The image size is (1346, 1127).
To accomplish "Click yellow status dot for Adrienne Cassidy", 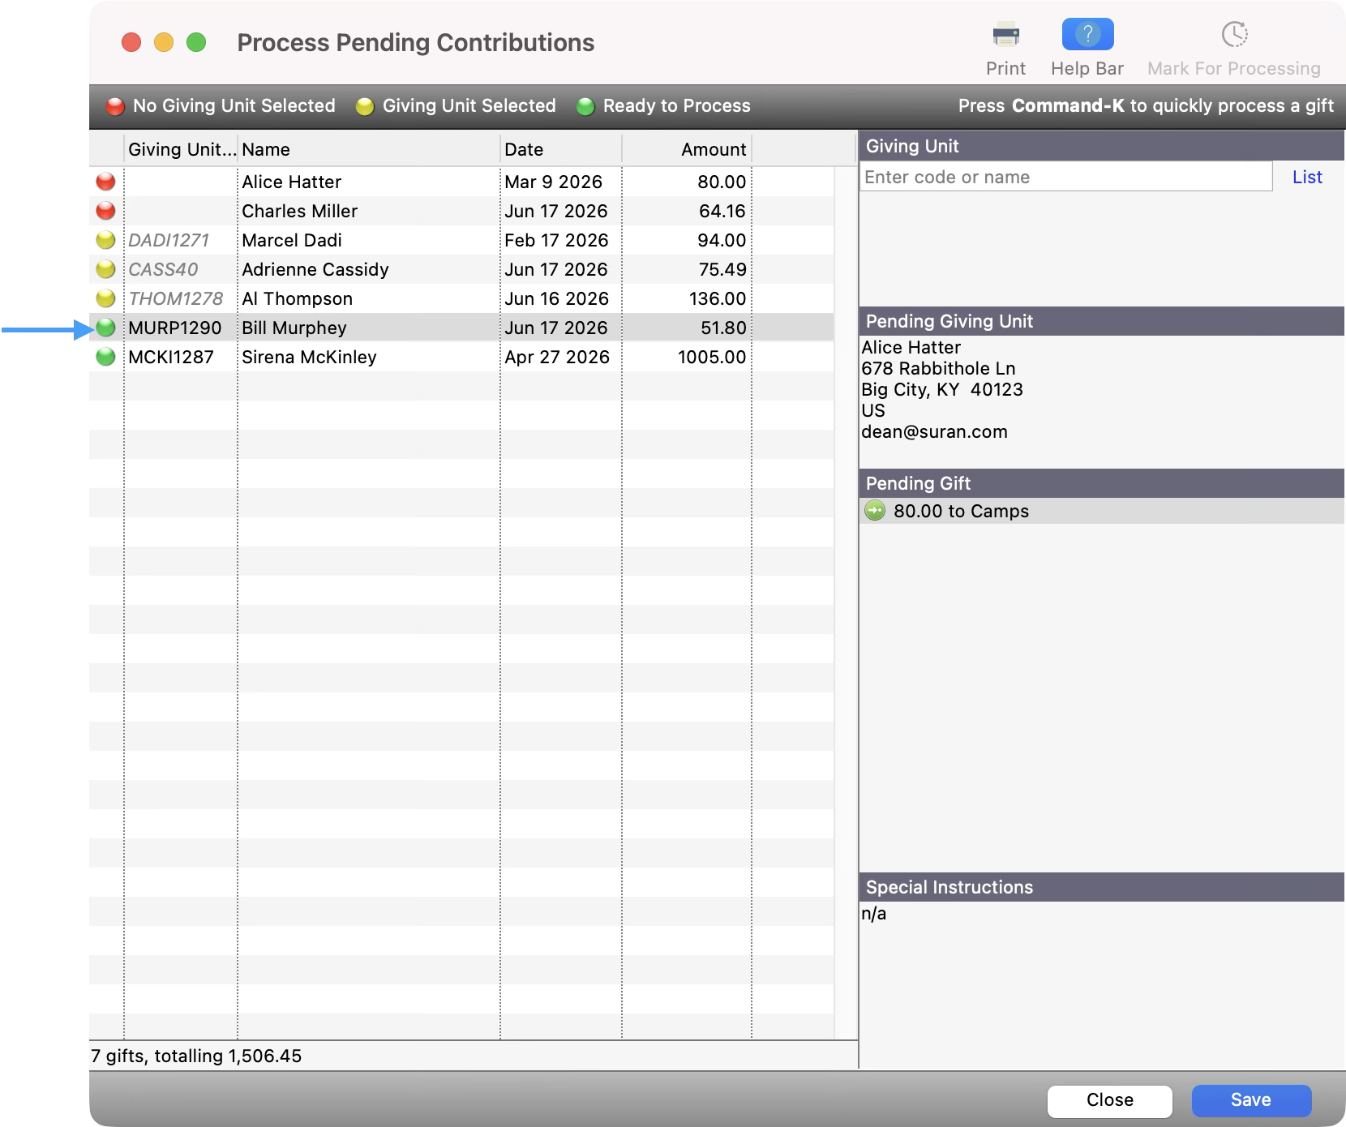I will click(105, 269).
